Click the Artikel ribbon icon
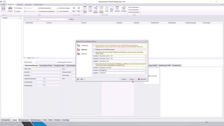 click(x=90, y=9)
